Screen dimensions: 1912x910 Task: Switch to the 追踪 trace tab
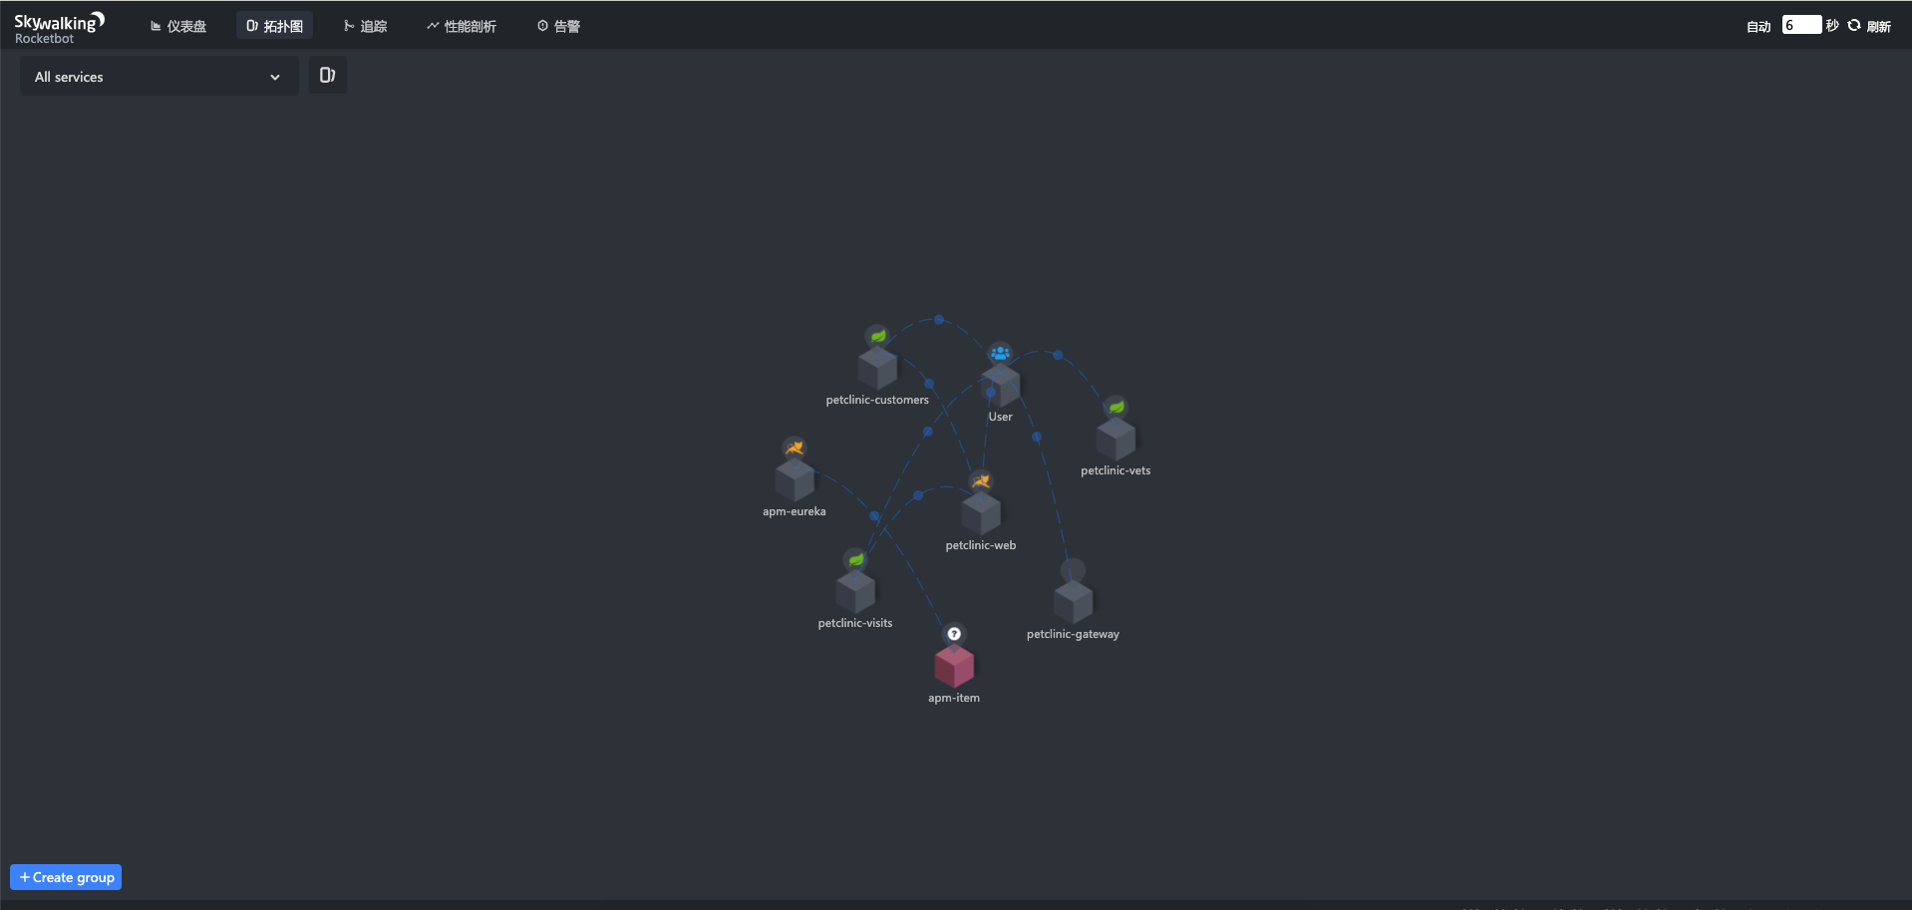pos(365,26)
